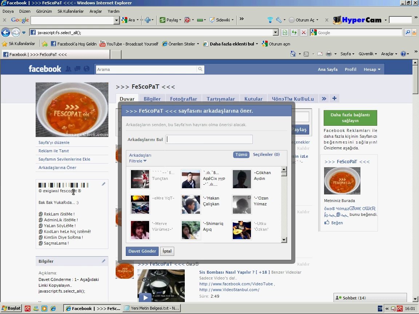Select friend '-'Hakan Çalişkan thumbnail
Viewport: 419px width, 314px height.
point(191,205)
